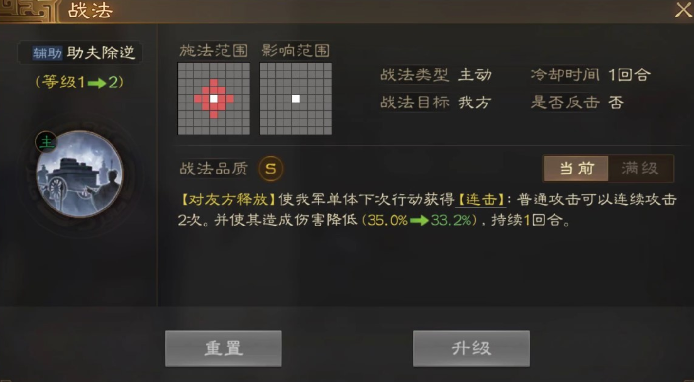Click the 战法类型 label
The image size is (694, 382).
pos(414,75)
